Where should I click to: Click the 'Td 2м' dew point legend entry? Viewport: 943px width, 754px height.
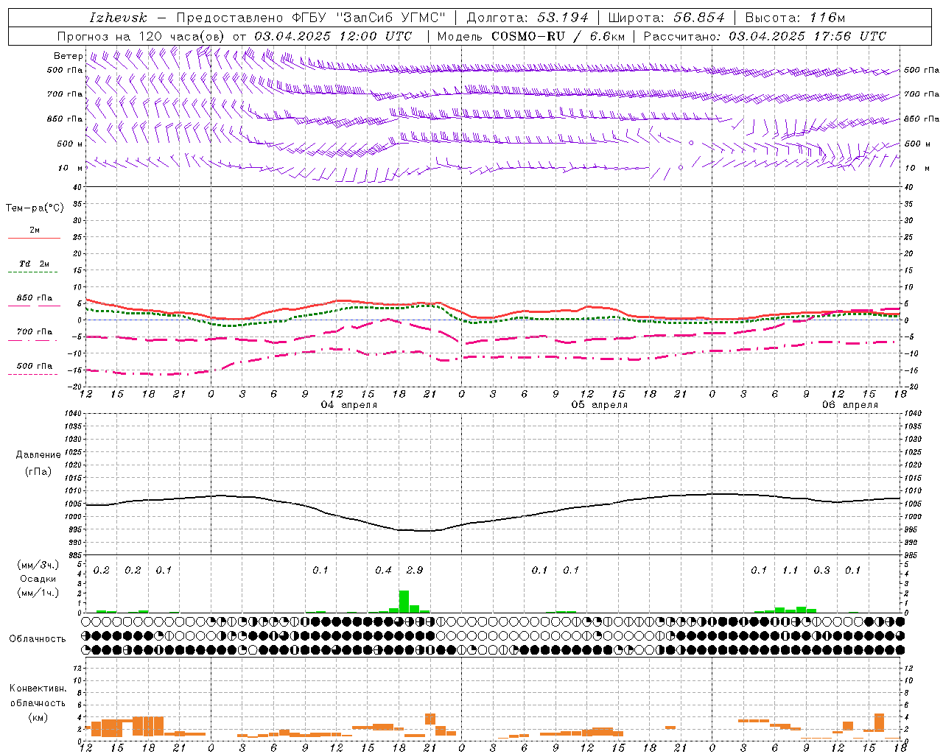34,264
